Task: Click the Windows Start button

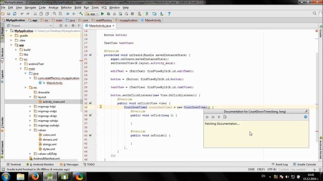Action: click(x=6, y=176)
